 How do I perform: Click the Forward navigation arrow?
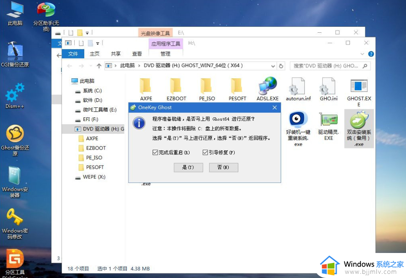81,66
